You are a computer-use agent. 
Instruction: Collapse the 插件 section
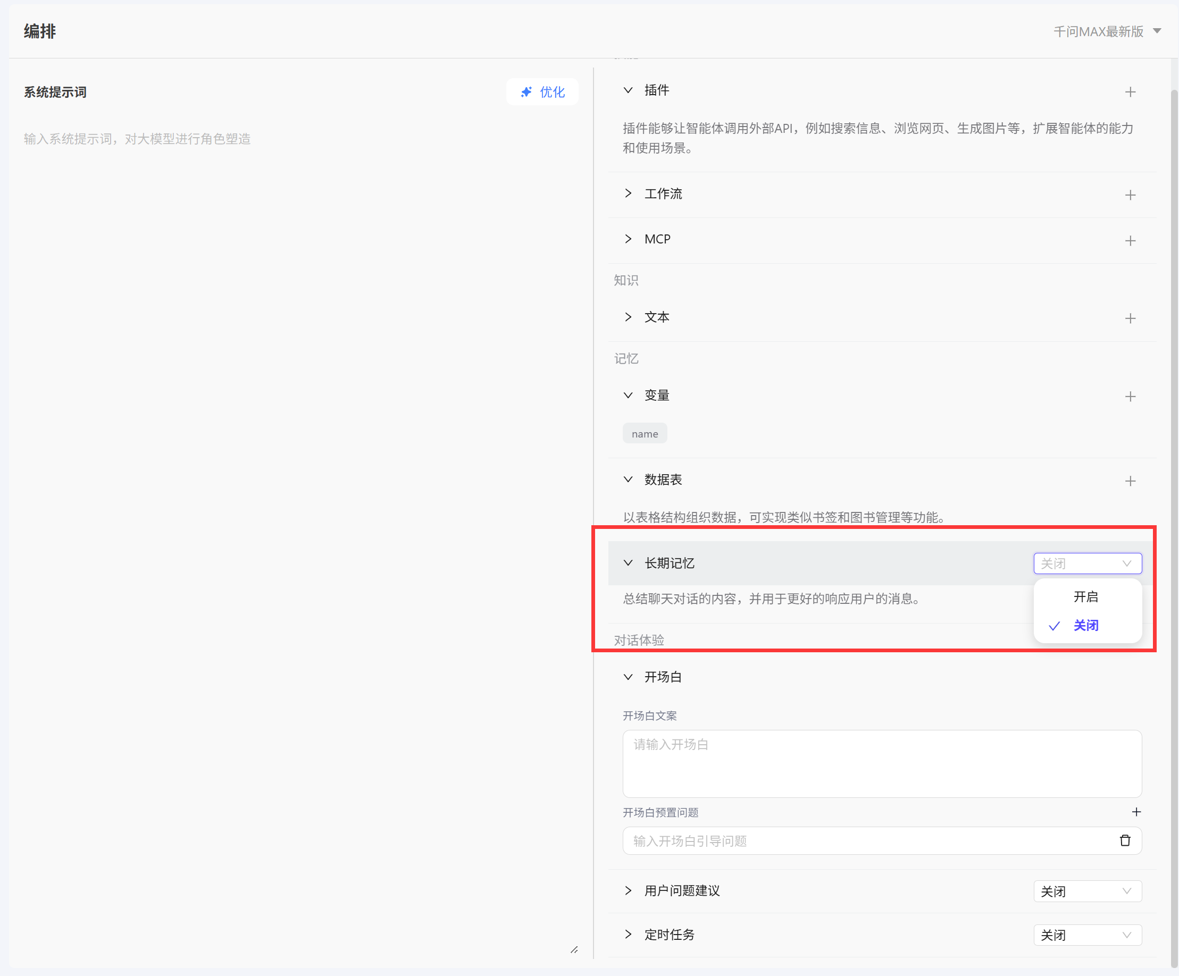click(x=628, y=90)
